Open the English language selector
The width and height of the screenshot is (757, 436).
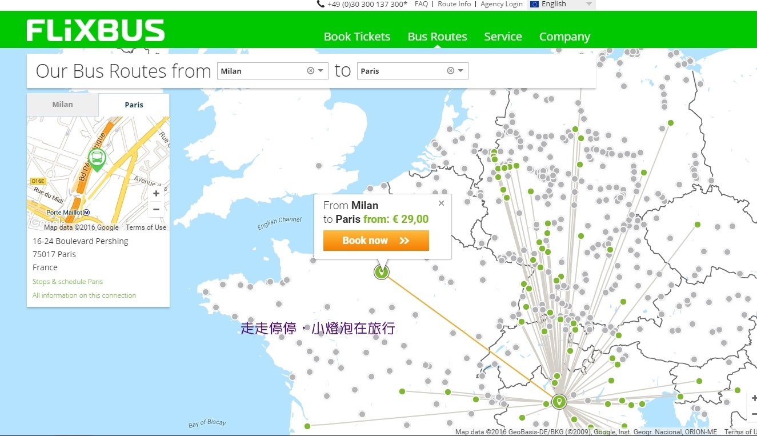[x=562, y=4]
